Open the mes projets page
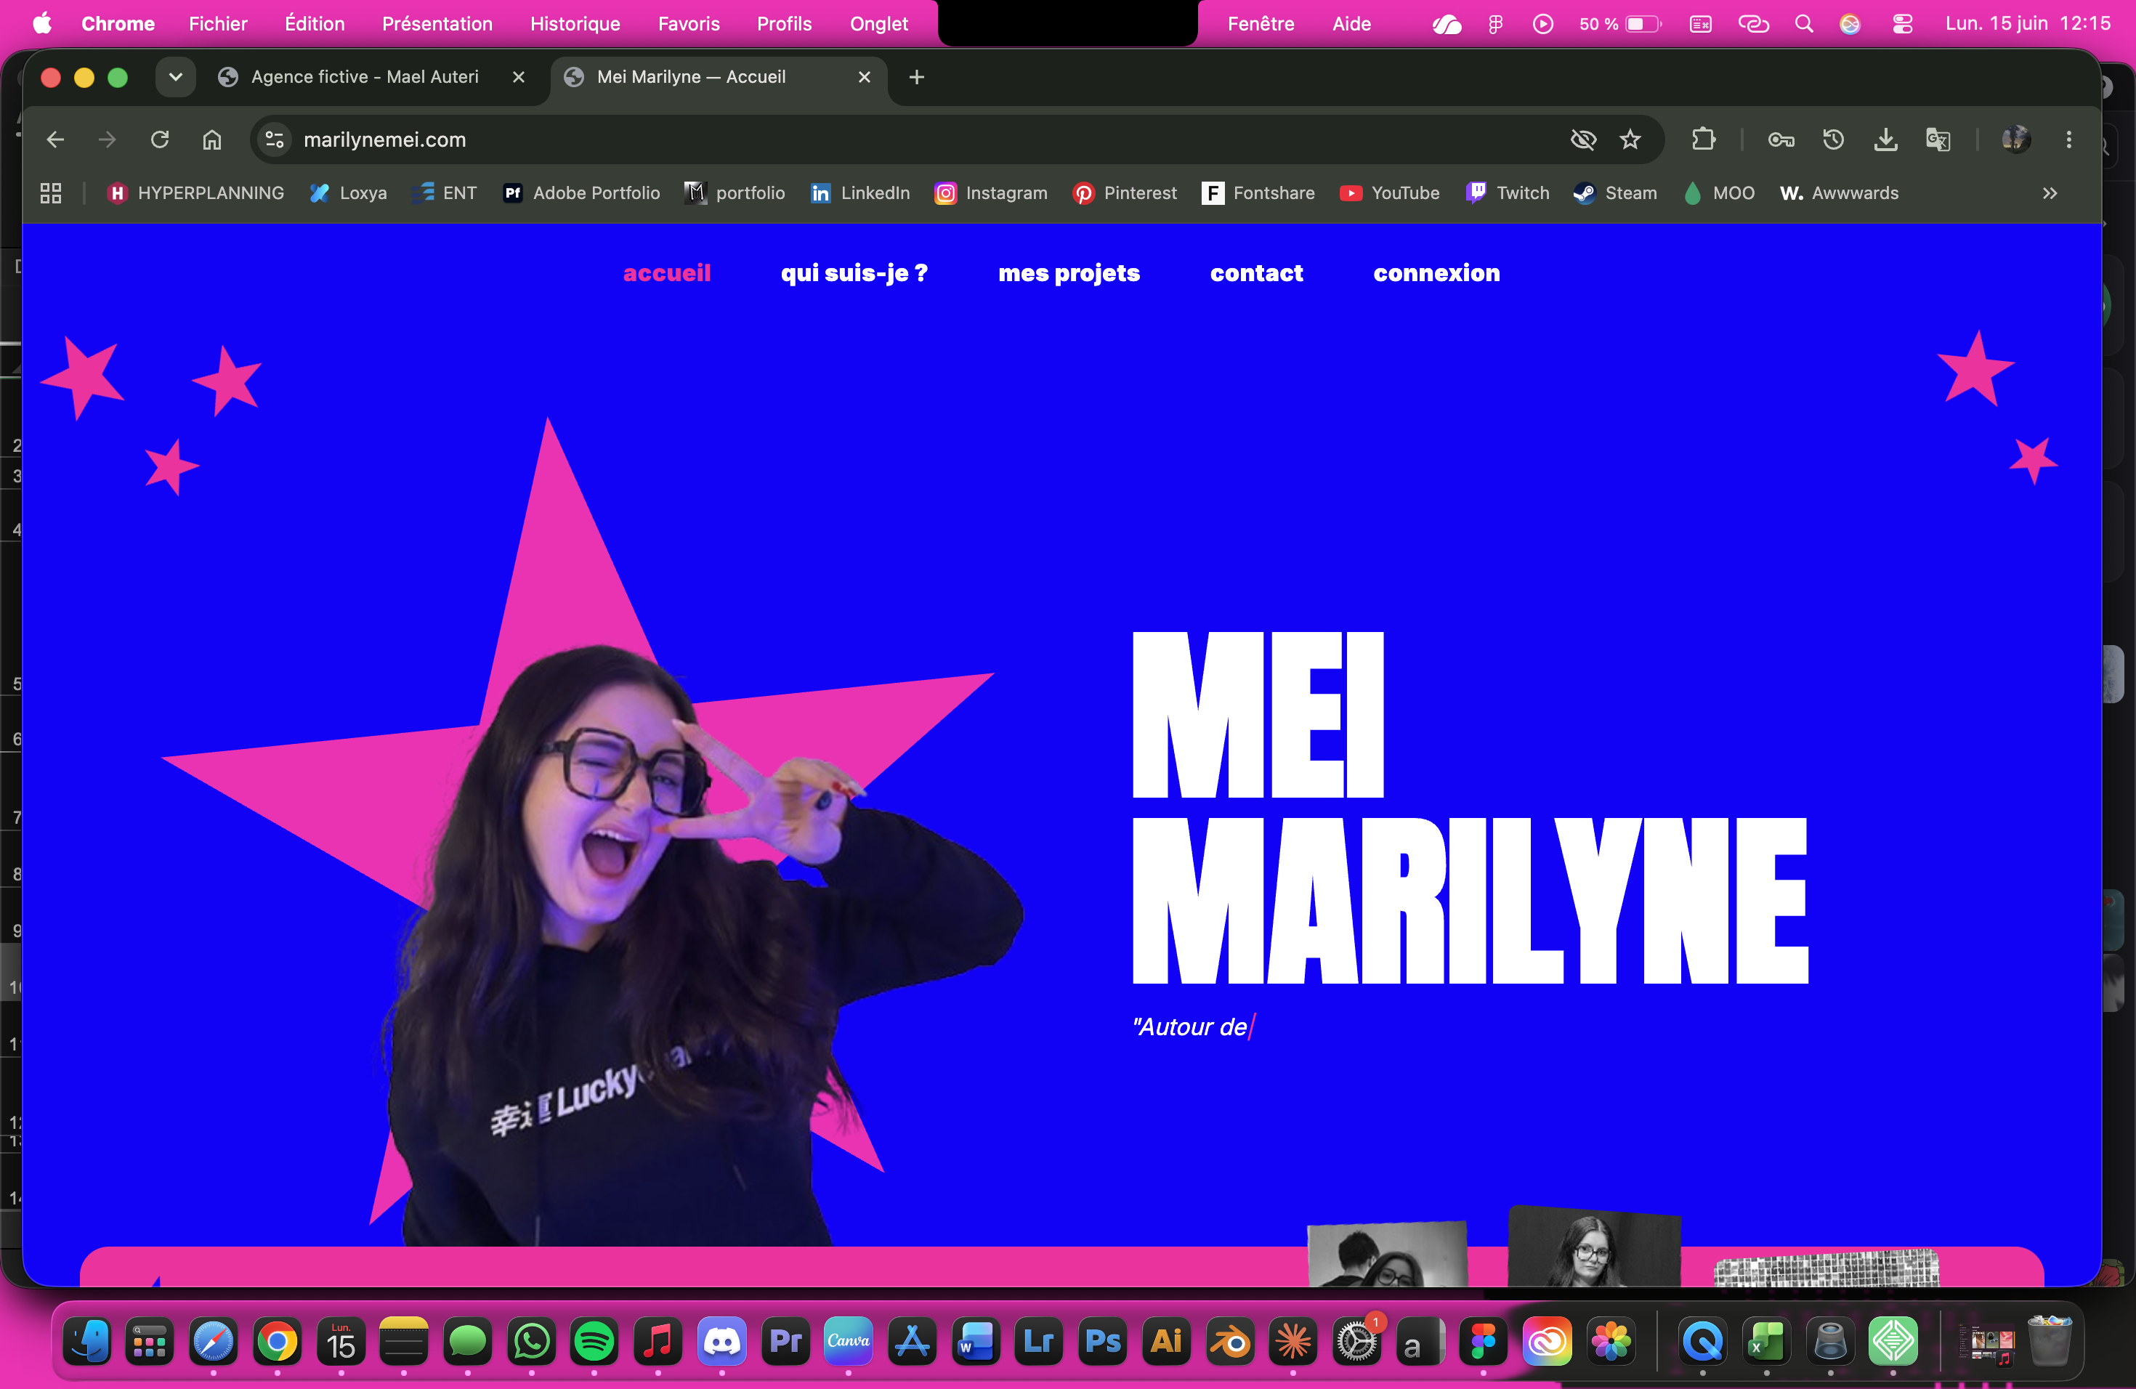The width and height of the screenshot is (2136, 1389). (x=1069, y=272)
